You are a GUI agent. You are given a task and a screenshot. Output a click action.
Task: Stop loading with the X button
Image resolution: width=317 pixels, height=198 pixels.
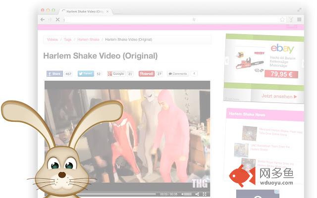tap(57, 20)
